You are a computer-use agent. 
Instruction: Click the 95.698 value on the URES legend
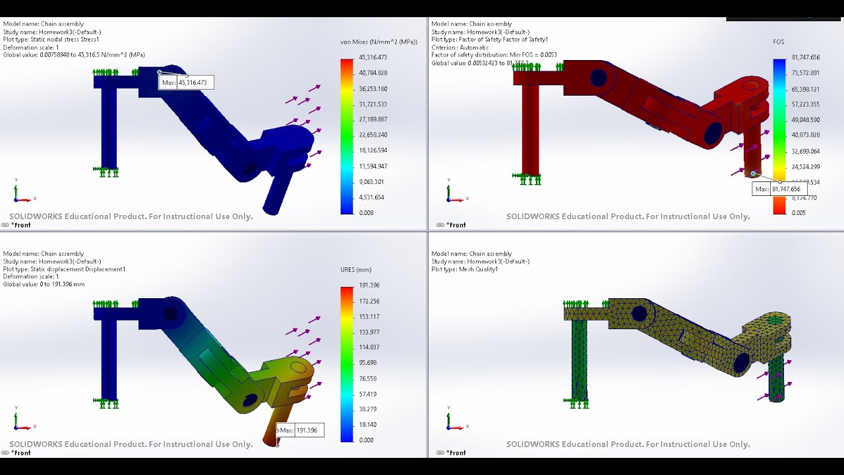pos(367,363)
